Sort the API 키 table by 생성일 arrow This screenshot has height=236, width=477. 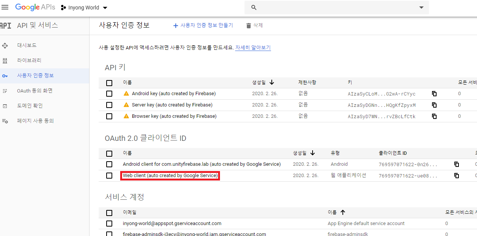pos(272,82)
